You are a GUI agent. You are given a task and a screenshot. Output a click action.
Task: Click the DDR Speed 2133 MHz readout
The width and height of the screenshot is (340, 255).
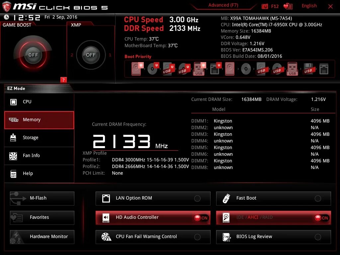coord(162,28)
